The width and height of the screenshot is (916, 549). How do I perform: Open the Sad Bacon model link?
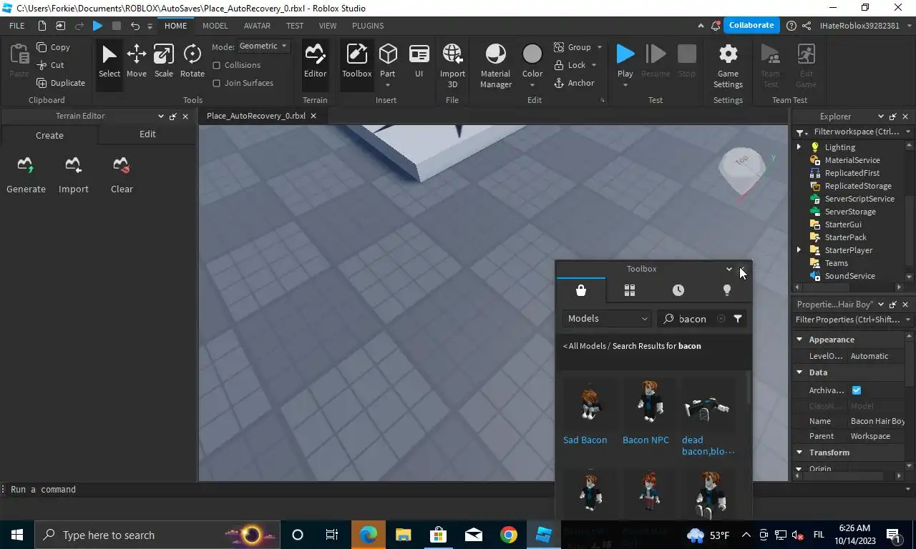pyautogui.click(x=585, y=440)
